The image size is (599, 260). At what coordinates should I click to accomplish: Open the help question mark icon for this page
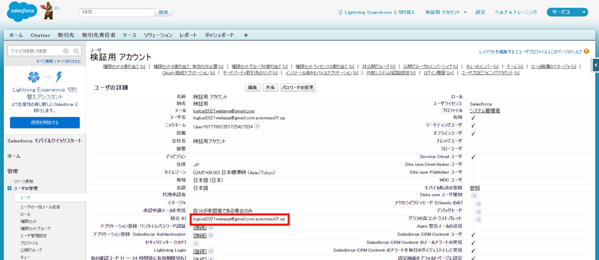[x=586, y=51]
